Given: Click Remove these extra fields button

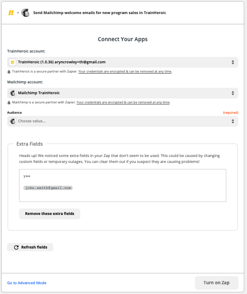Looking at the screenshot, I should 49,213.
